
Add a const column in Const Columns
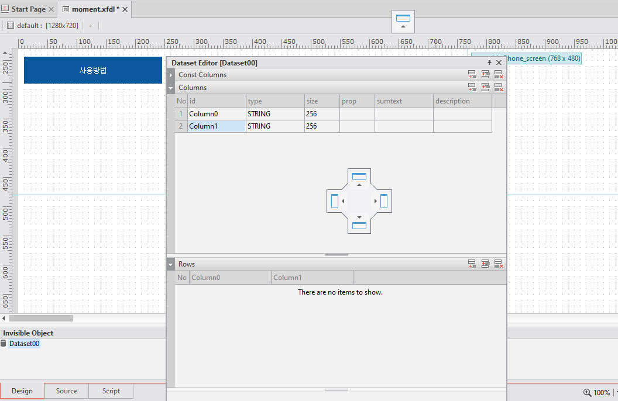point(472,75)
